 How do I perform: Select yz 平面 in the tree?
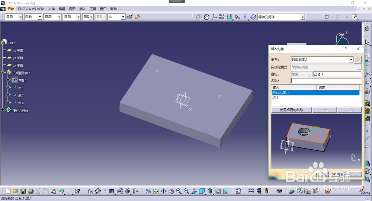(x=18, y=58)
